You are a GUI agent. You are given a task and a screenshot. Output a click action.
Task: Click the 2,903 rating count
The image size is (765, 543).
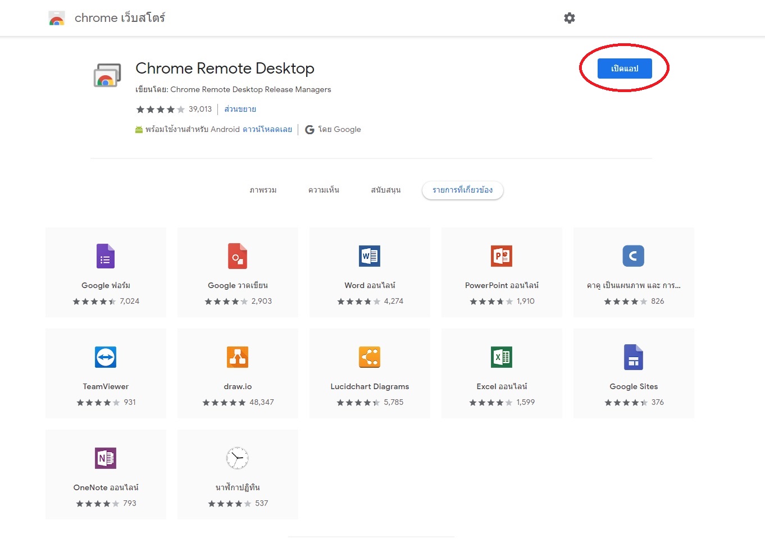pos(262,302)
